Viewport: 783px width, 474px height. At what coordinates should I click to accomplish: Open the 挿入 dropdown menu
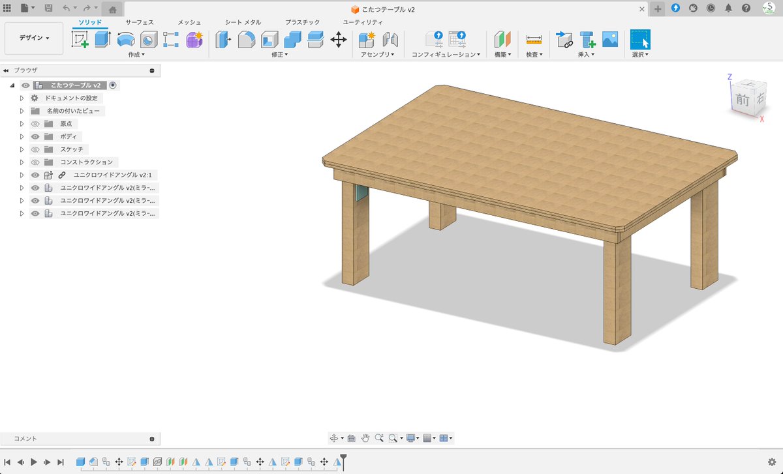pos(586,55)
